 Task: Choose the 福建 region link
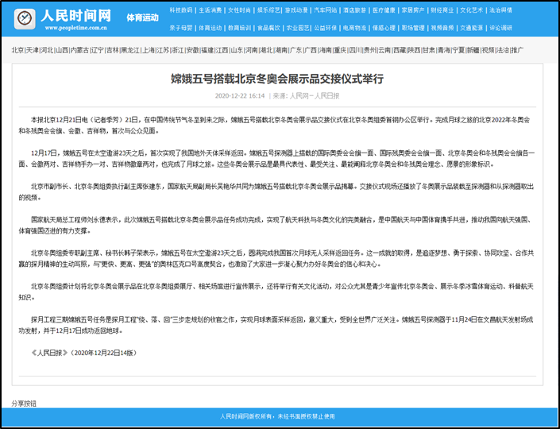tap(207, 50)
